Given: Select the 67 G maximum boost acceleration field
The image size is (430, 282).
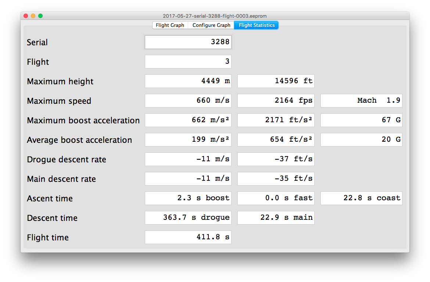Looking at the screenshot, I should (x=361, y=120).
